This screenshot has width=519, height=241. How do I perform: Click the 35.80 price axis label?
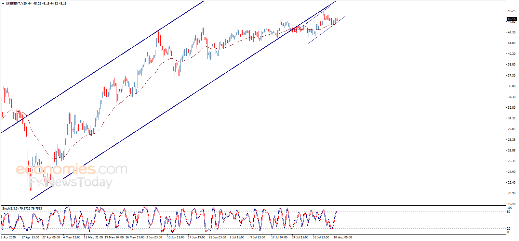(x=512, y=86)
